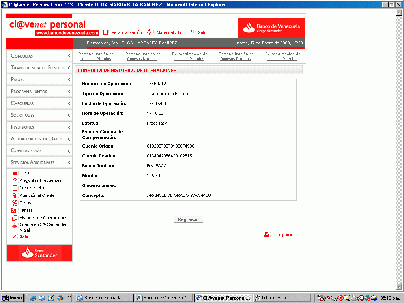Expand the Transferencia de Fondos section
Viewport: 404px width, 303px height.
pos(39,68)
